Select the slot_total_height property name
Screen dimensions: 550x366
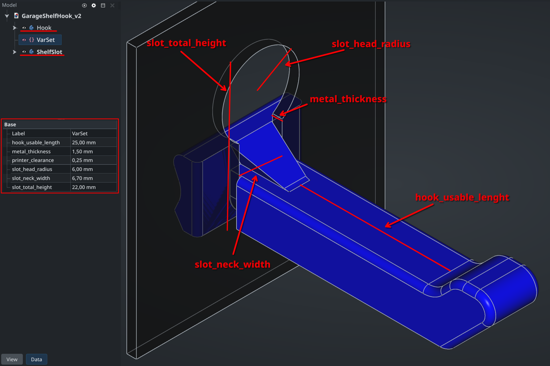[x=32, y=187]
